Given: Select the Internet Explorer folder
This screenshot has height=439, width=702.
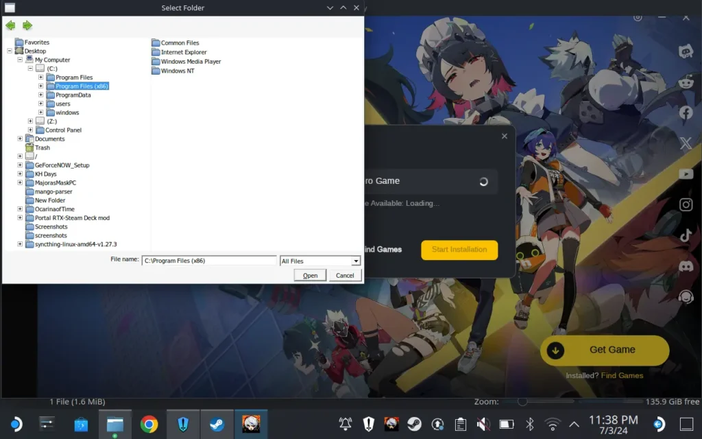Looking at the screenshot, I should (x=184, y=52).
